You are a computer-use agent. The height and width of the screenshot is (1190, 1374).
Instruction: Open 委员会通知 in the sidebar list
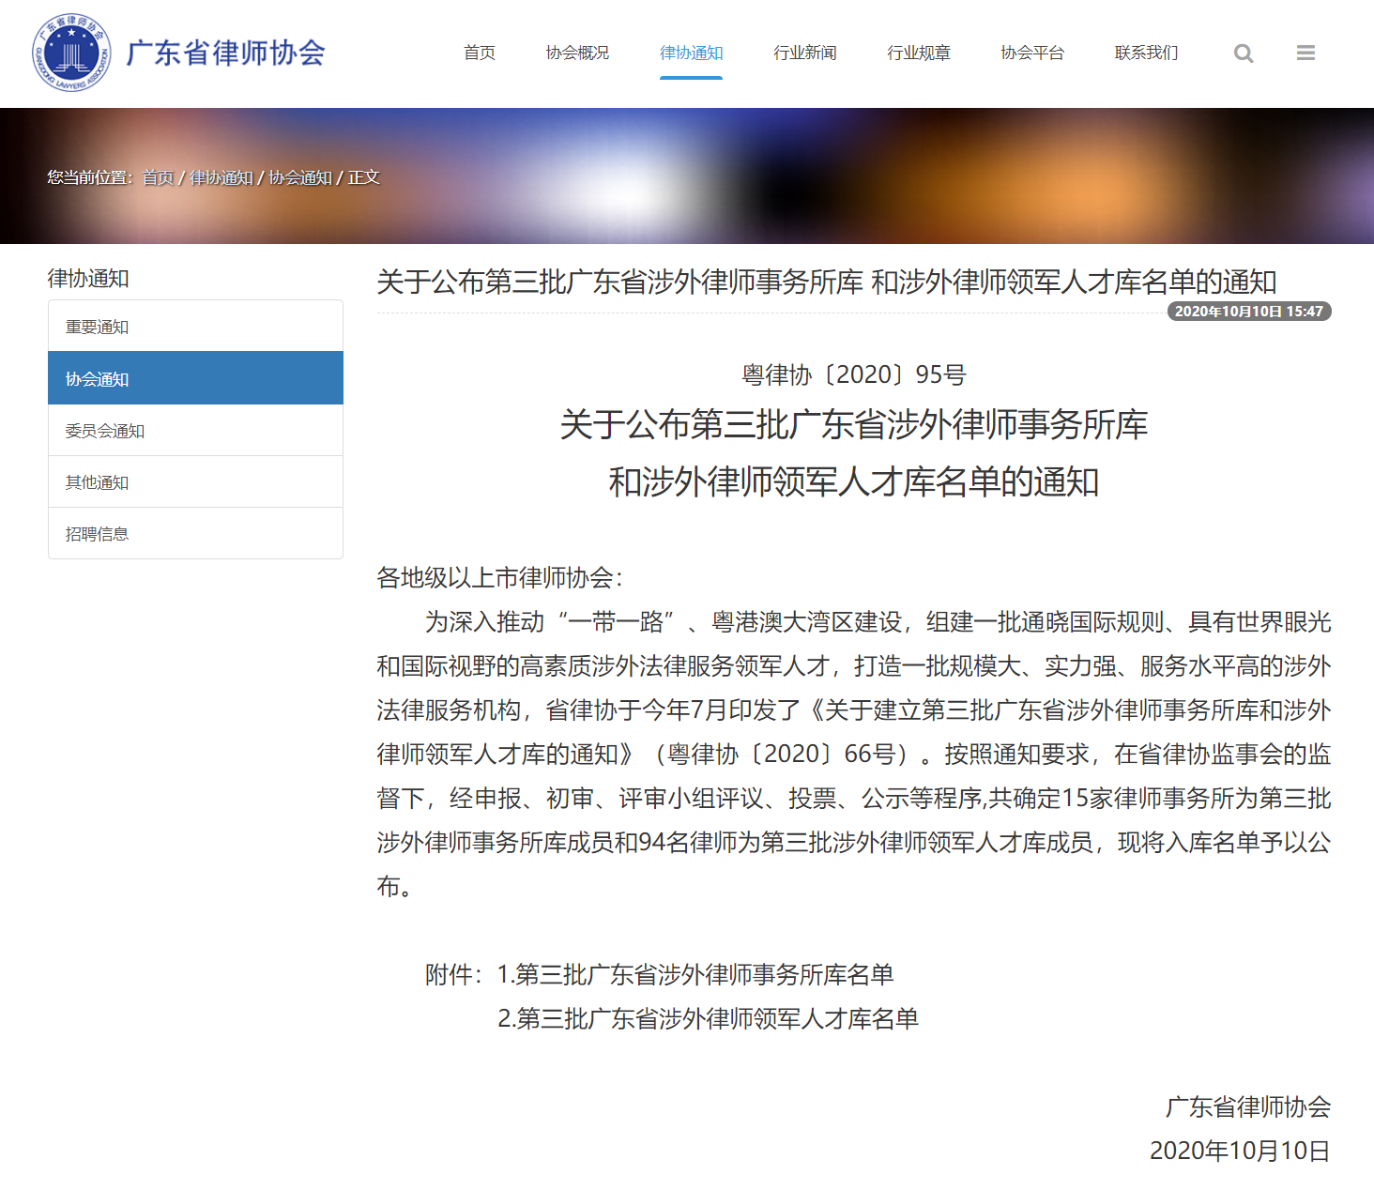coord(105,431)
